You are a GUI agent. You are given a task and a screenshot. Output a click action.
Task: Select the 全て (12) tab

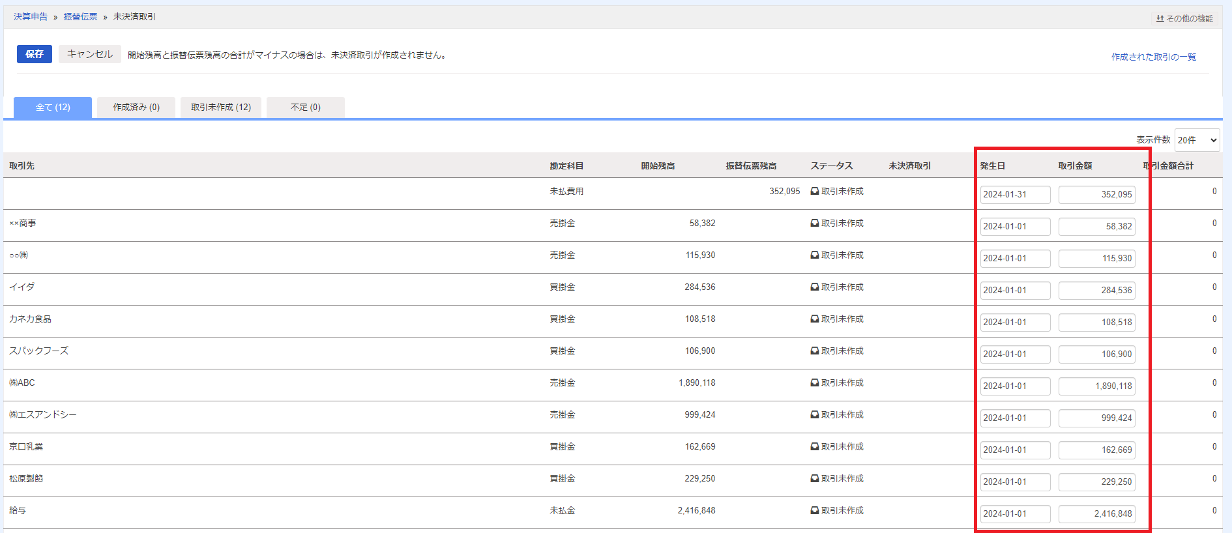click(53, 108)
